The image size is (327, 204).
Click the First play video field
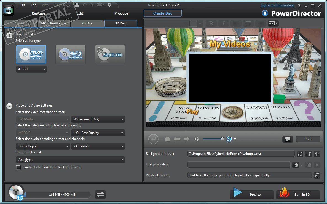pyautogui.click(x=239, y=165)
